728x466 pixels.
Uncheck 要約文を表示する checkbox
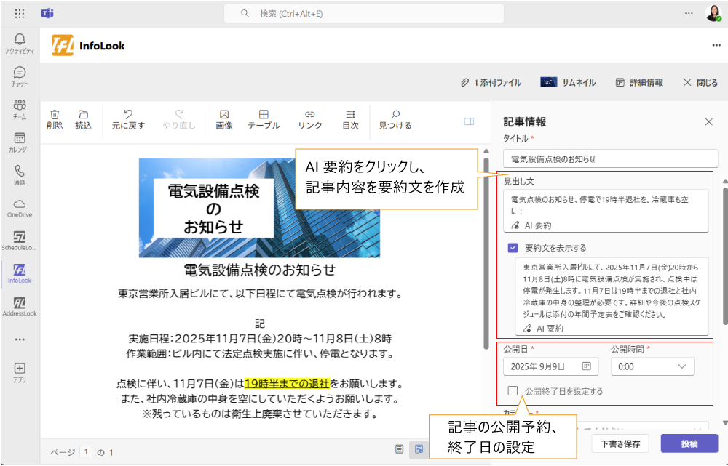(x=514, y=248)
